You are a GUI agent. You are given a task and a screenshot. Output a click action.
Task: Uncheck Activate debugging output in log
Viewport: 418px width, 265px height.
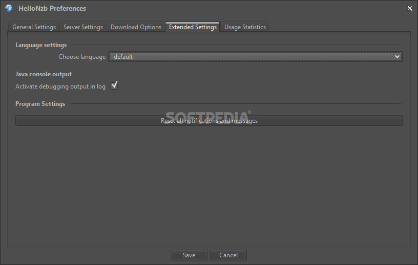coord(114,86)
